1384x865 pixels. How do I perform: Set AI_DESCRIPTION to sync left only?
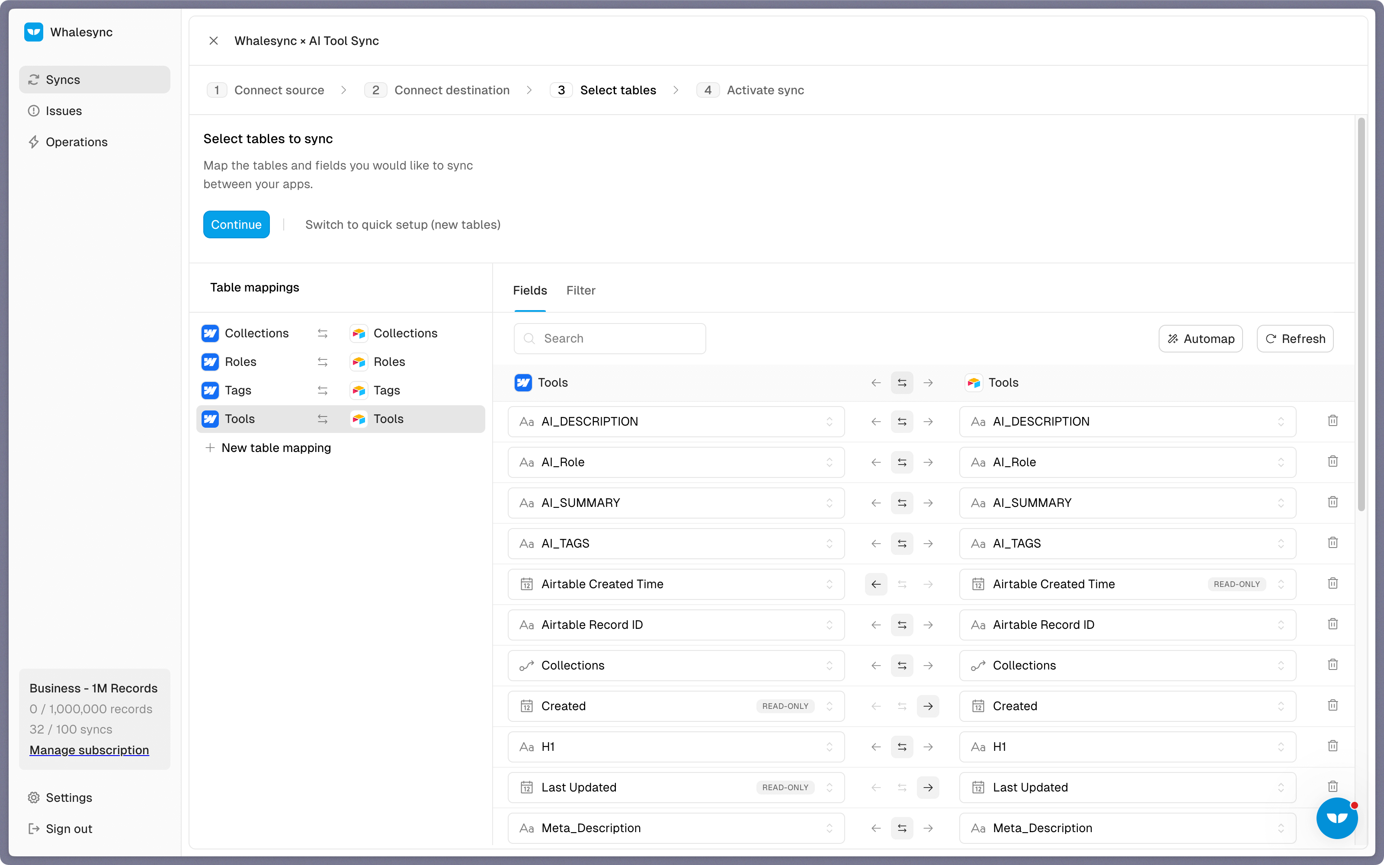[x=875, y=422]
